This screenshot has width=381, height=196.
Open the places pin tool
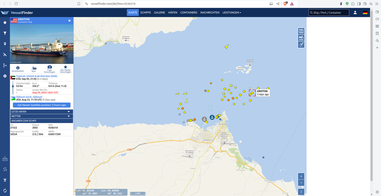click(5, 44)
